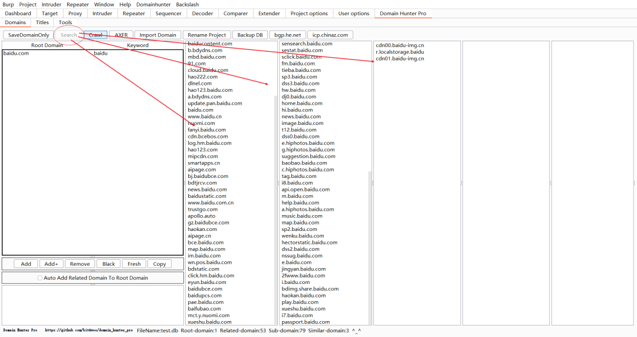
Task: Select hao123.baidu.com in related domains list
Action: click(x=210, y=90)
